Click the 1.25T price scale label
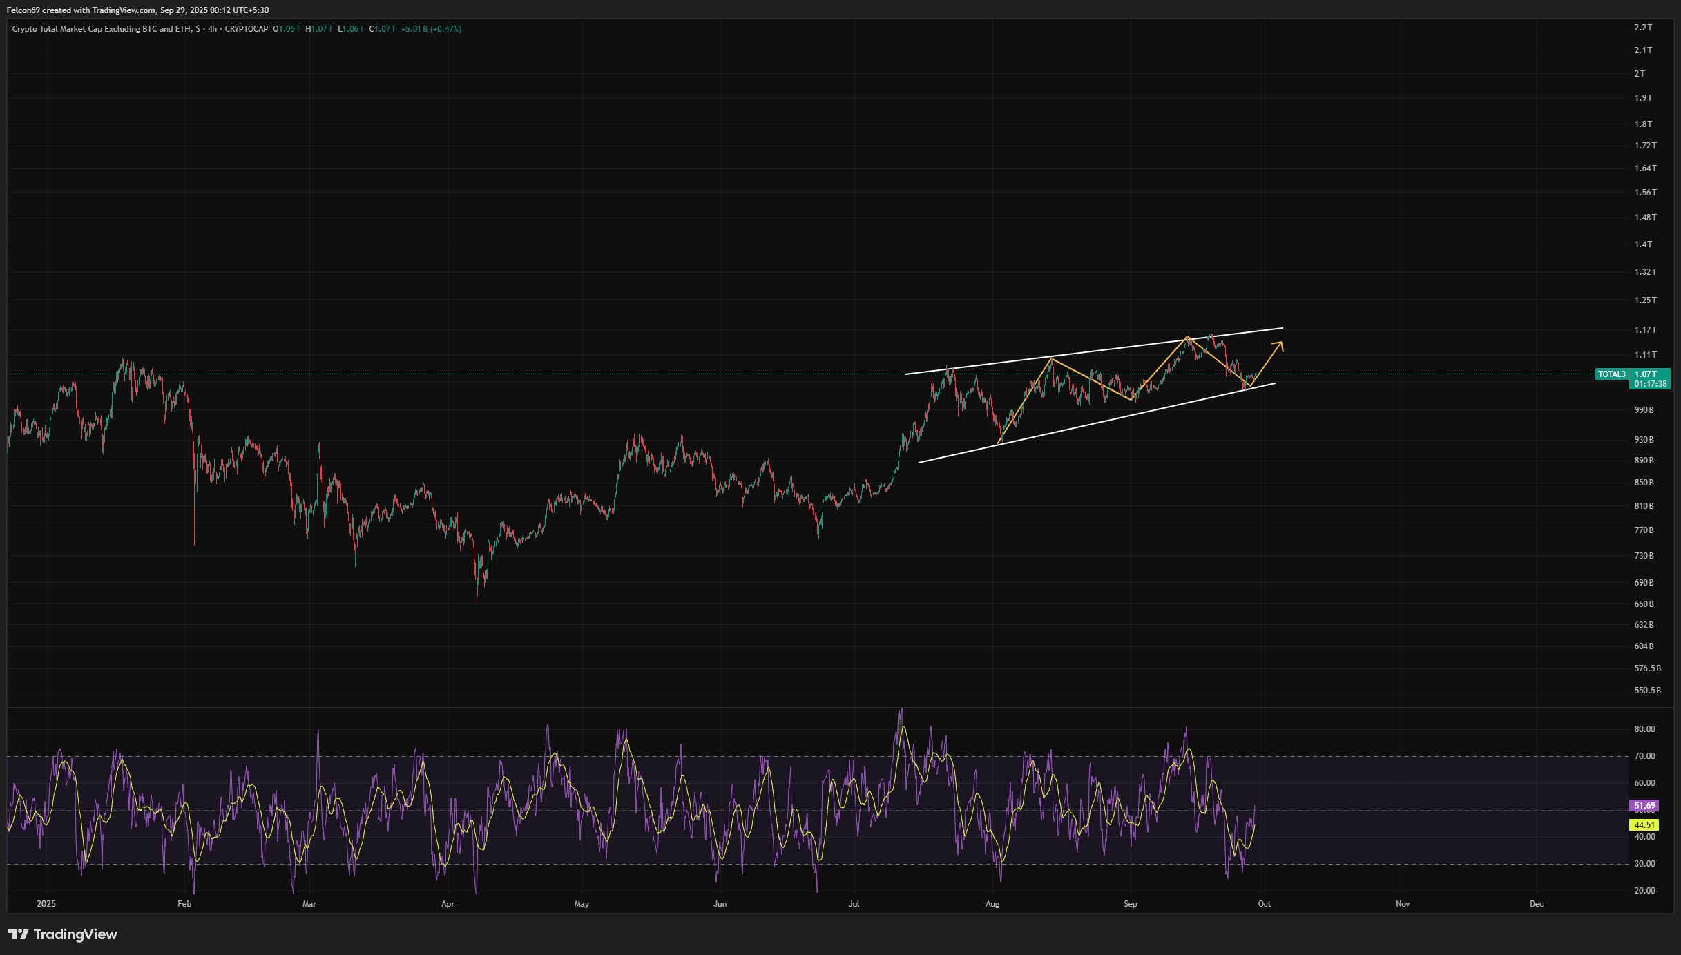The height and width of the screenshot is (955, 1681). [x=1645, y=300]
